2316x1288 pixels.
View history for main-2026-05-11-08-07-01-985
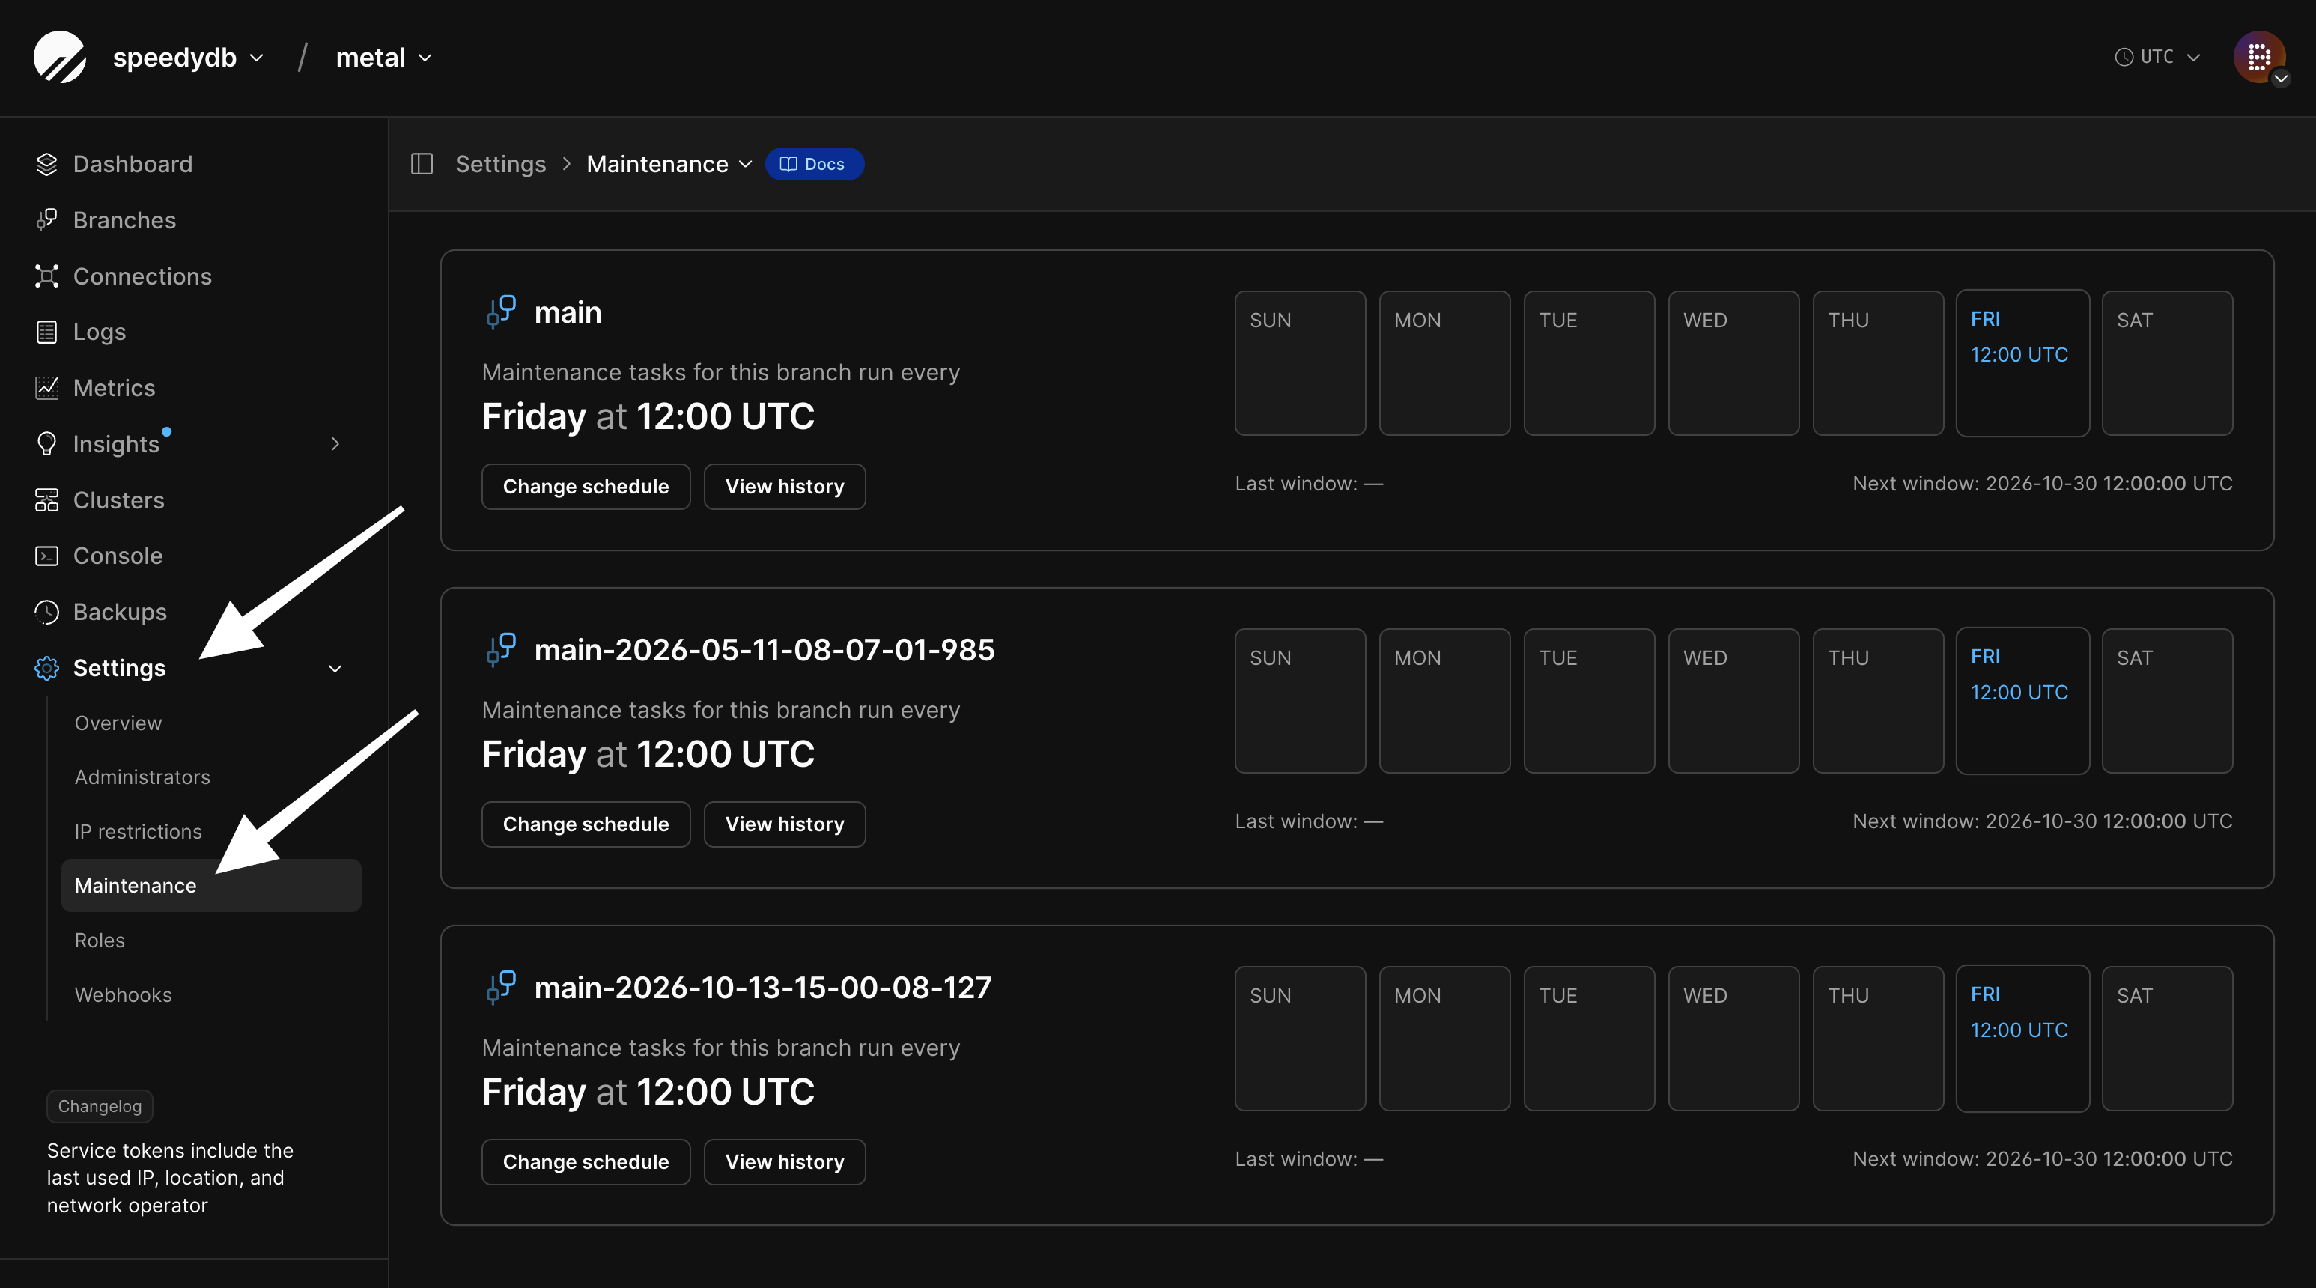pyautogui.click(x=784, y=824)
